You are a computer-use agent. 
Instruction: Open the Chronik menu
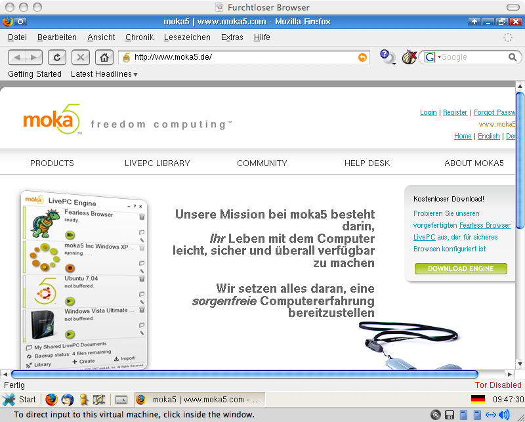tap(139, 37)
